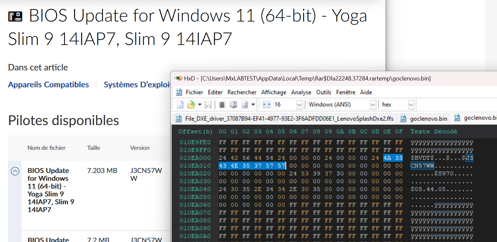The height and width of the screenshot is (242, 497).
Task: Open the Analyse menu
Action: click(x=301, y=92)
